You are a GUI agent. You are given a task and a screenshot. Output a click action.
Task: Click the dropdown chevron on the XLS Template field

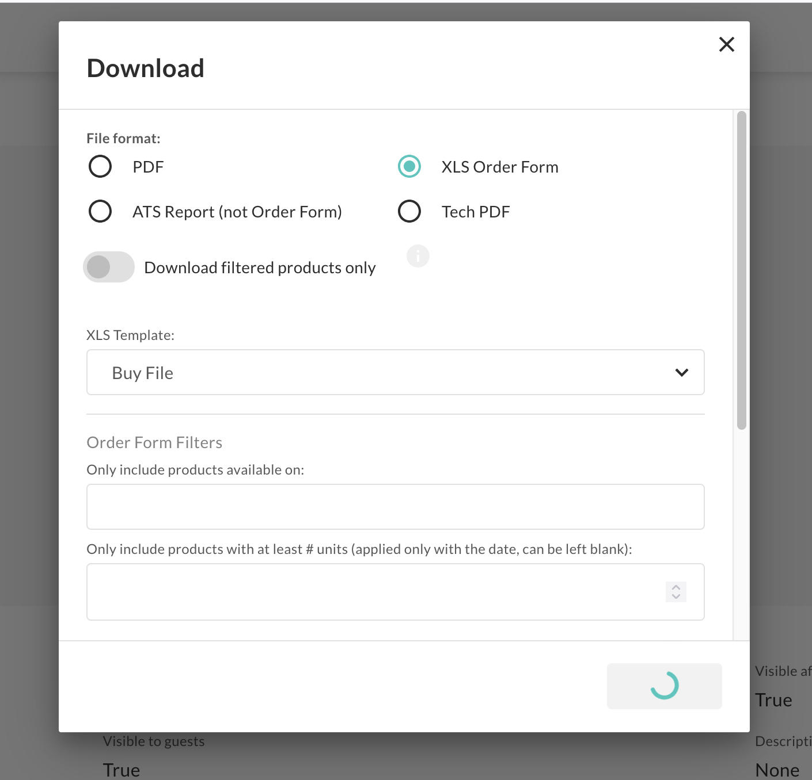point(682,372)
